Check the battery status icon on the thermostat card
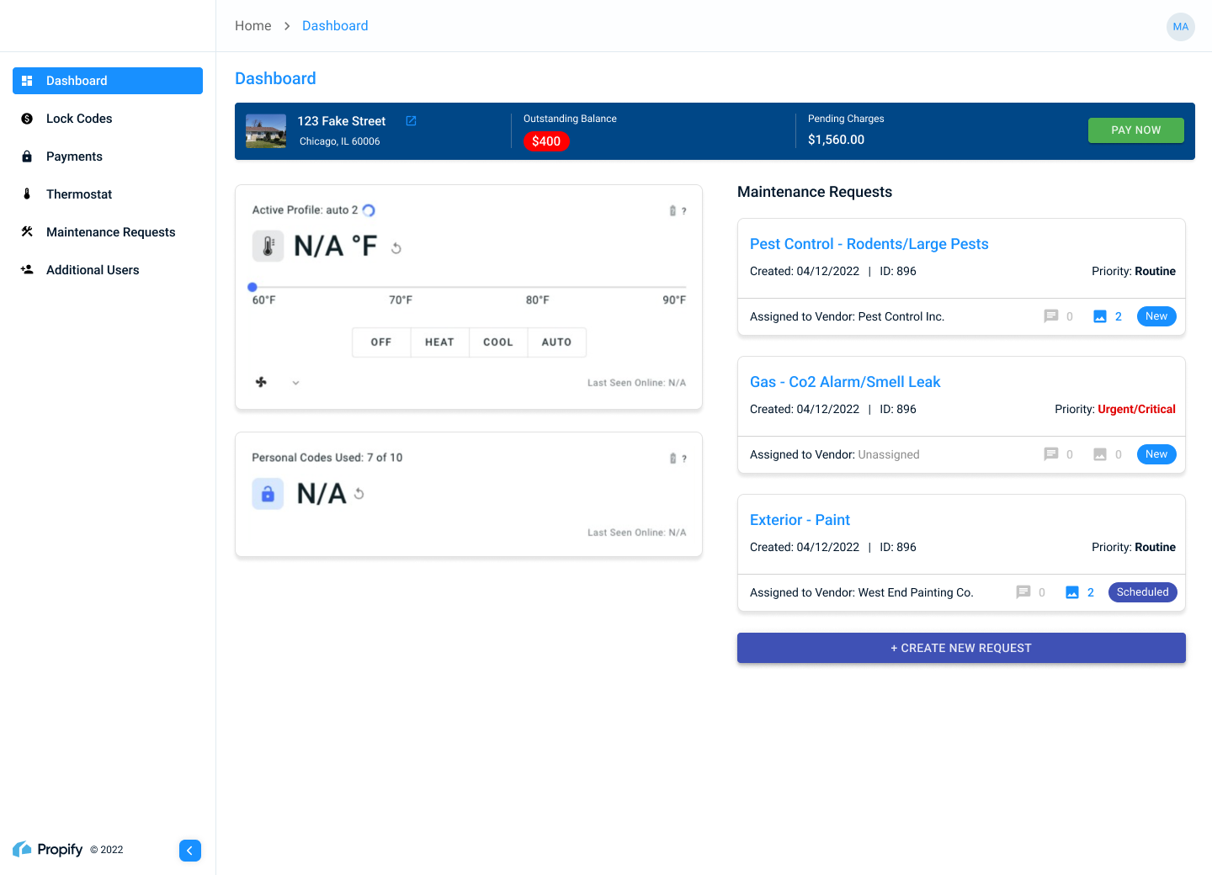Viewport: 1212px width, 875px height. click(671, 210)
